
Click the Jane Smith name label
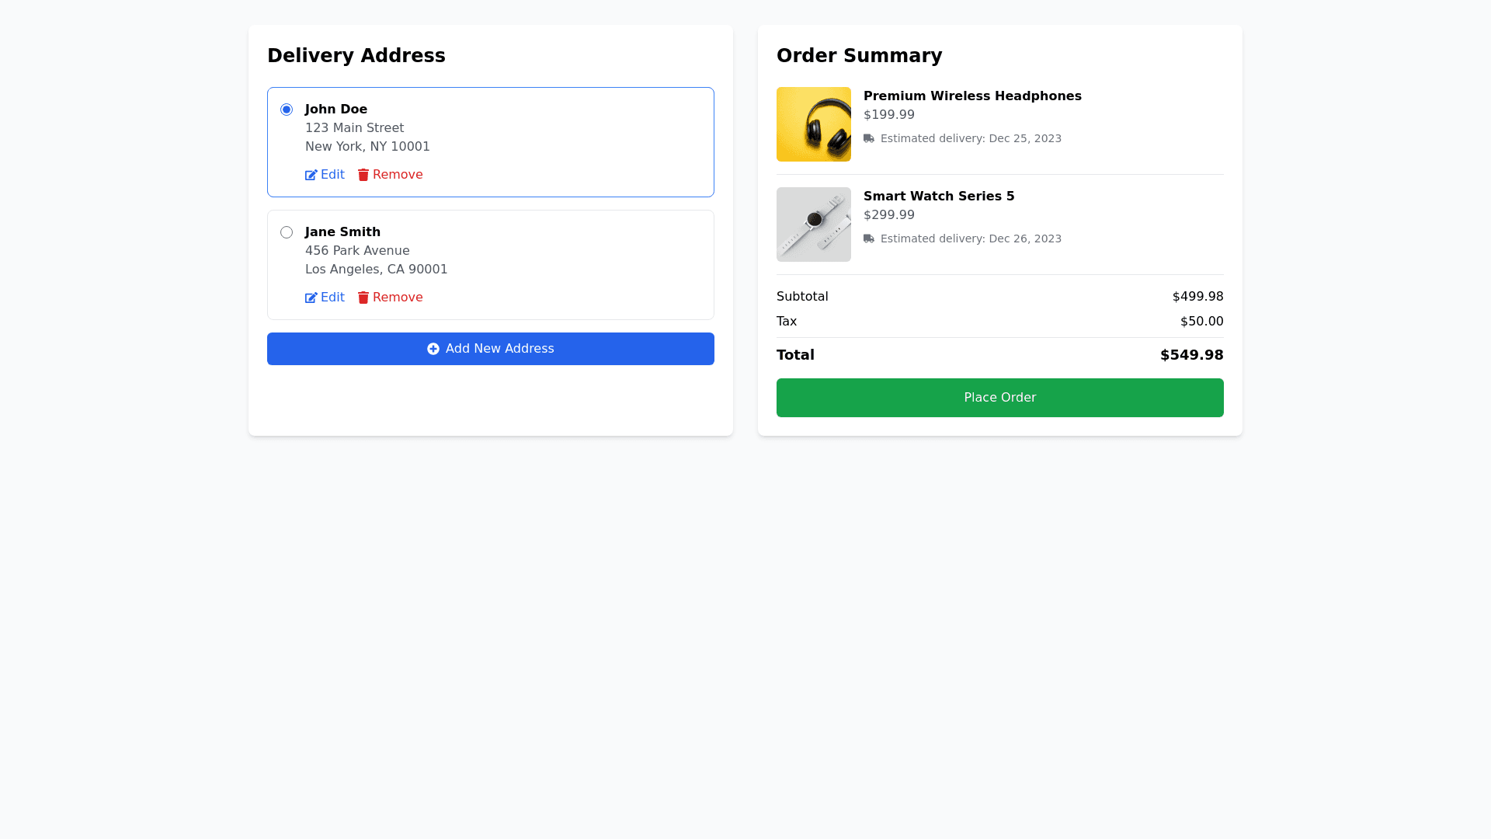pos(342,232)
